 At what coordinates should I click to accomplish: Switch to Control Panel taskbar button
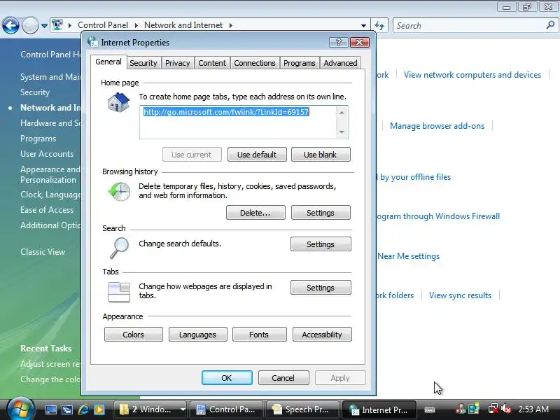226,409
